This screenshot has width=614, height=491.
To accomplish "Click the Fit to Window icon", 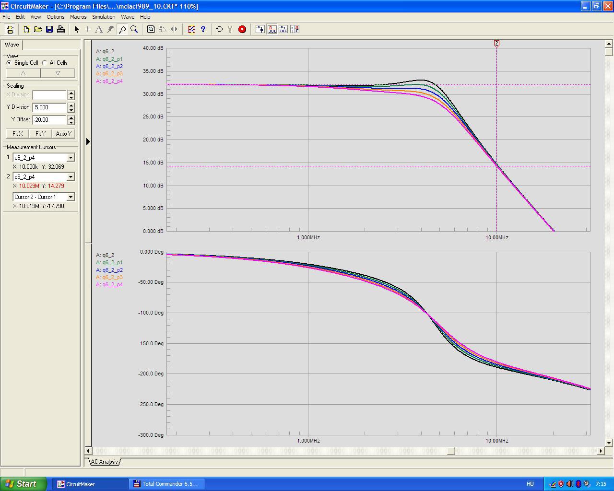I will (x=151, y=29).
